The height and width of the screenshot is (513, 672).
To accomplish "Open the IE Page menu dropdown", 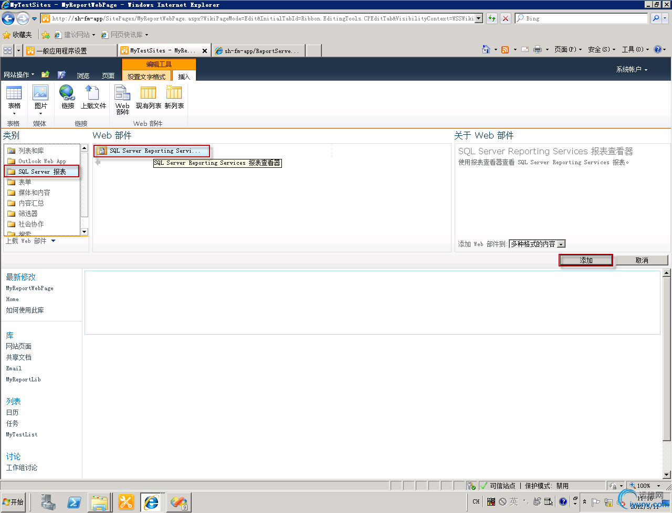I will click(568, 49).
